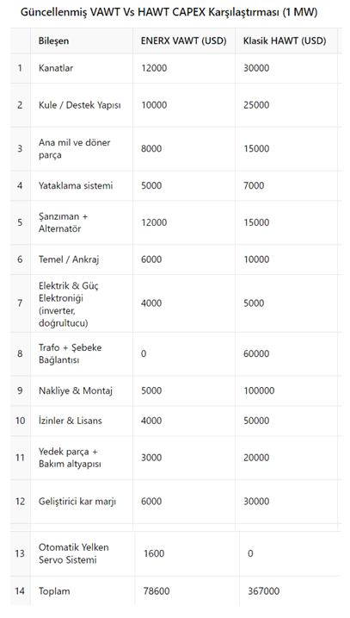
Task: Select the 100000 HAWT transport cost cell
Action: [286, 390]
